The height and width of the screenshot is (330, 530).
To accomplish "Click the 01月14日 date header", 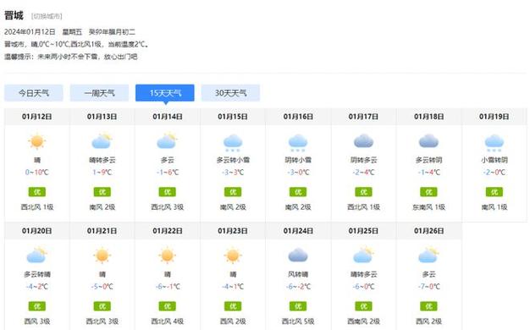I will [168, 117].
